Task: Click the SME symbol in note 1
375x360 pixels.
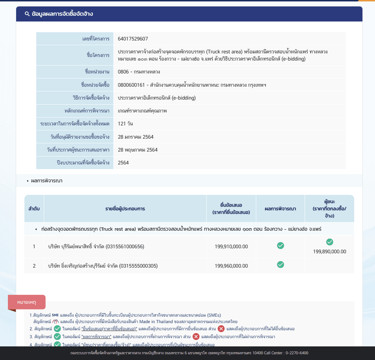Action: tap(55, 315)
